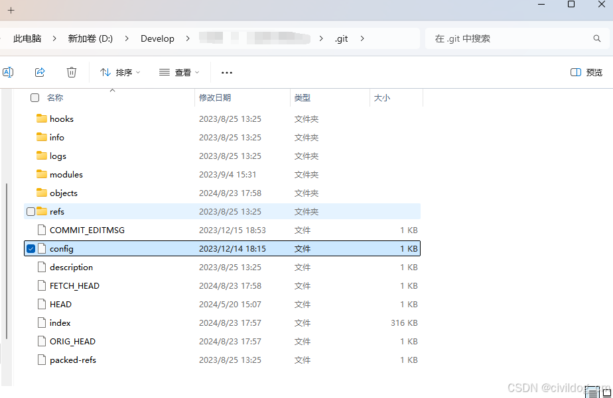Viewport: 613px width, 398px height.
Task: Open a new tab with plus icon
Action: point(11,10)
